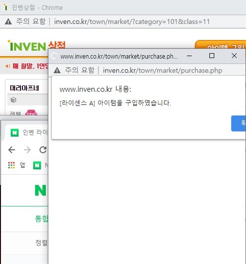Select the Naver browser tab 인벤 라이
246x264 pixels.
coord(29,132)
